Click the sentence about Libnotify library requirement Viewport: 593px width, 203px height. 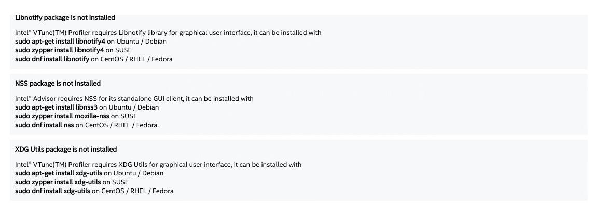click(168, 33)
